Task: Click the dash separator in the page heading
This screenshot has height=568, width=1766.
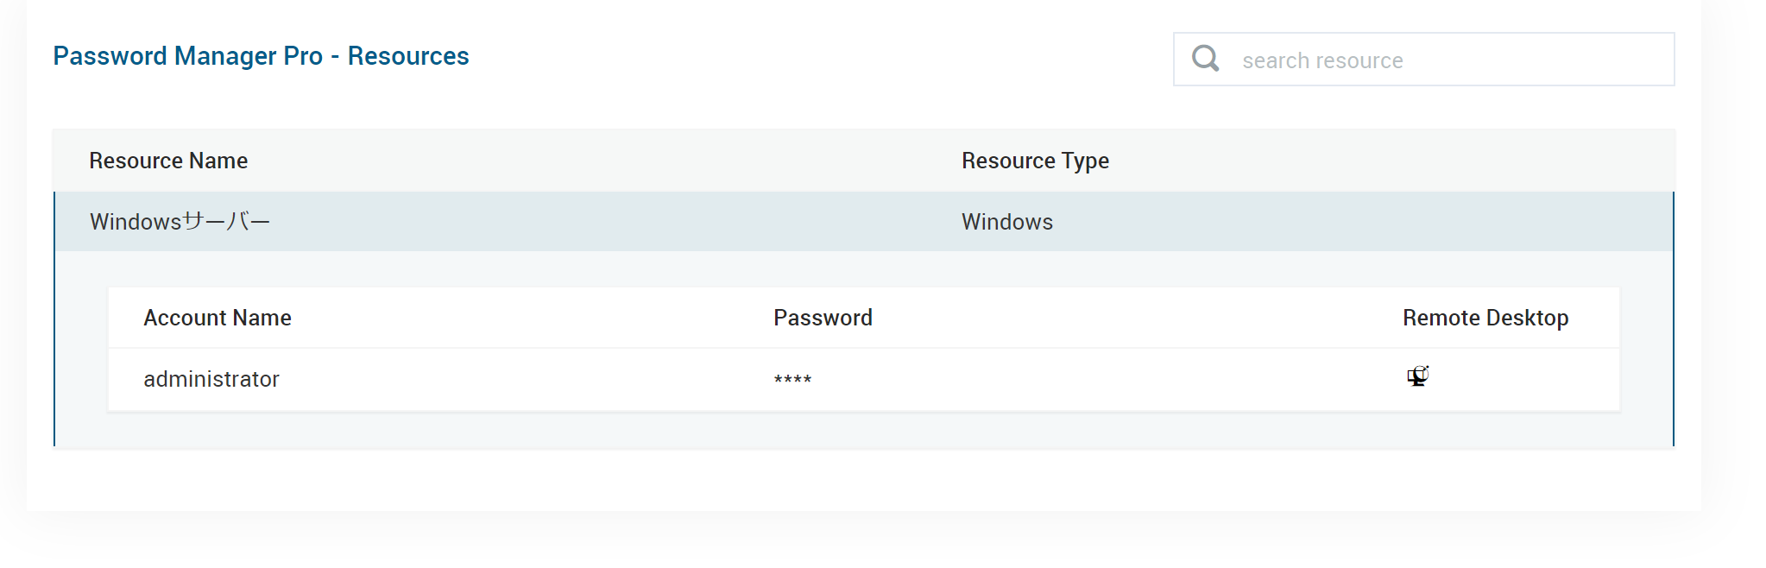Action: click(x=335, y=57)
